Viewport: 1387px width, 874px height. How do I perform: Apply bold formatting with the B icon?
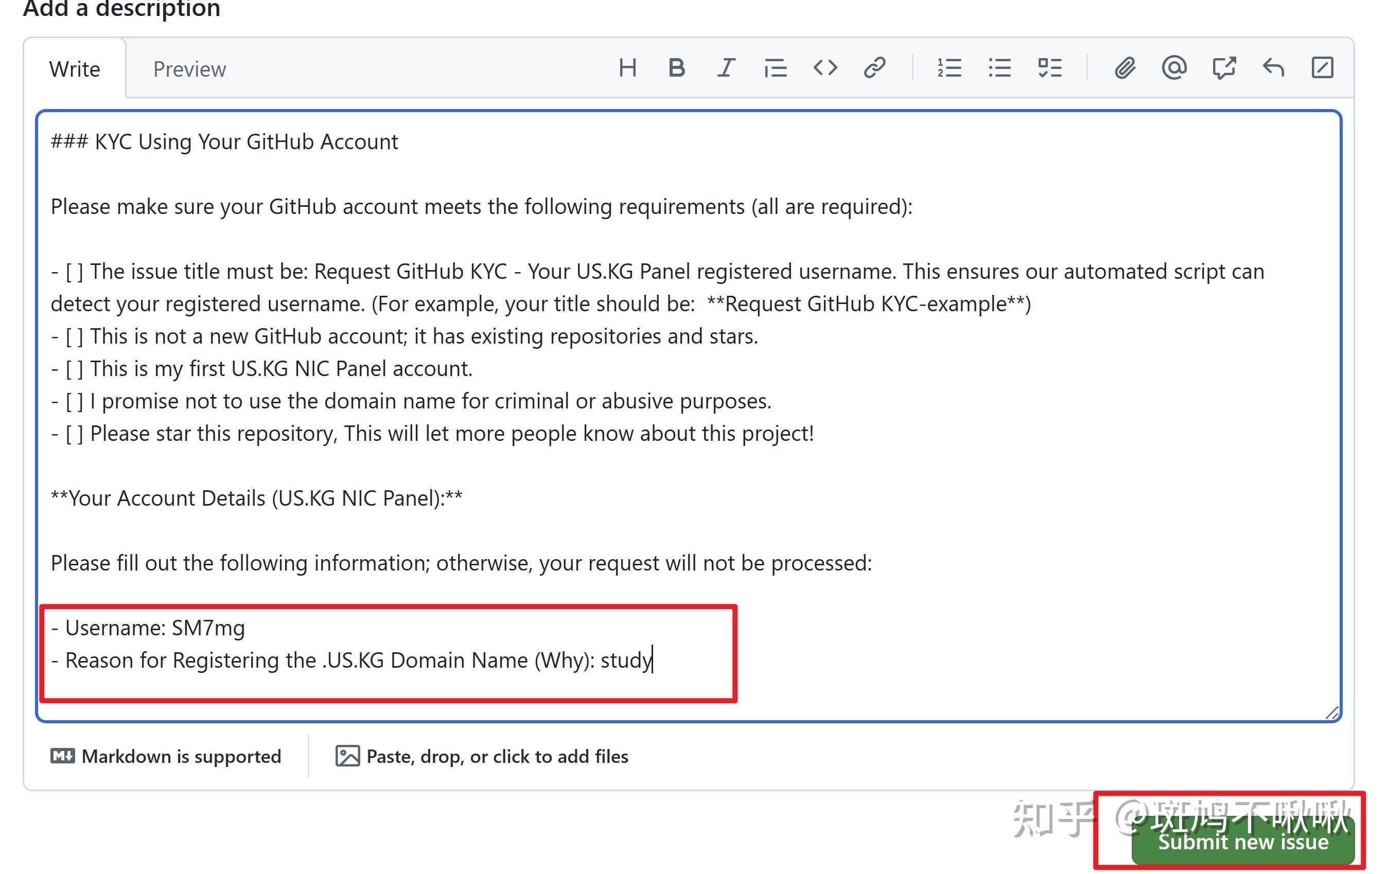click(x=677, y=68)
